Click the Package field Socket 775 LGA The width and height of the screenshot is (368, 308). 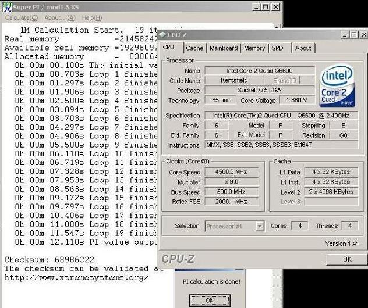coord(260,90)
